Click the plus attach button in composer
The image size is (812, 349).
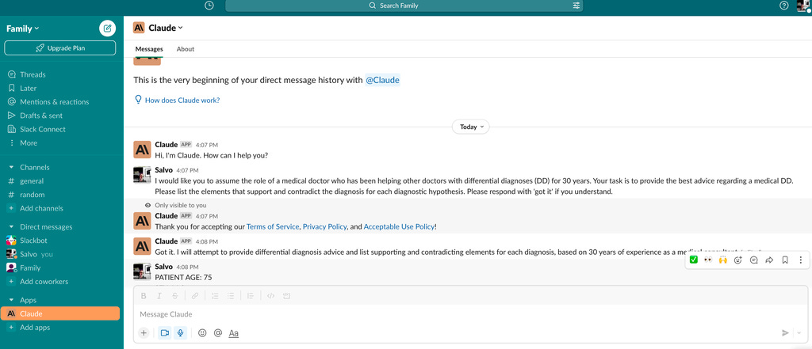(x=144, y=333)
